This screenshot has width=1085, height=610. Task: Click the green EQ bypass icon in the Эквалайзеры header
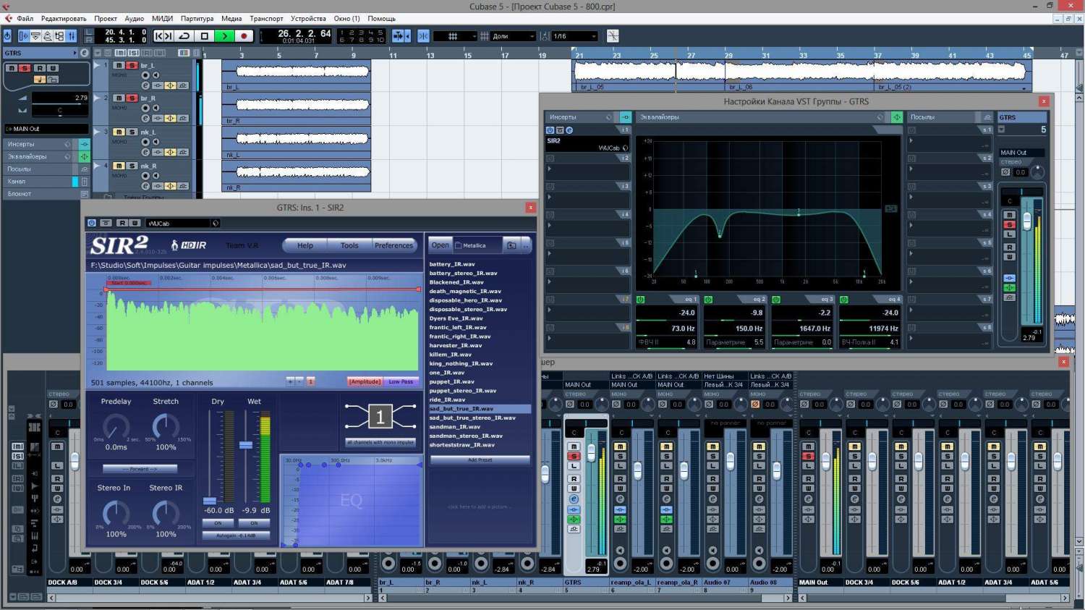[x=897, y=117]
